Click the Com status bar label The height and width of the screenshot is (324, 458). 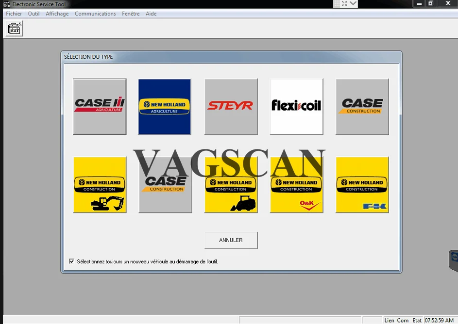point(403,320)
